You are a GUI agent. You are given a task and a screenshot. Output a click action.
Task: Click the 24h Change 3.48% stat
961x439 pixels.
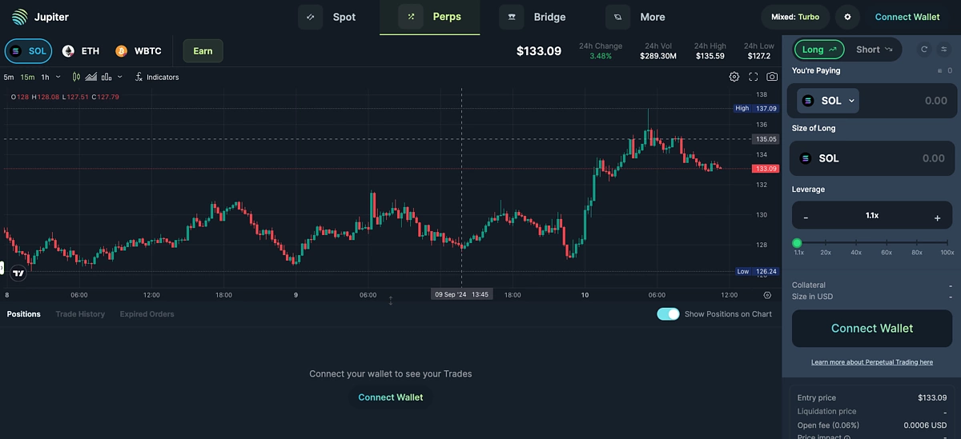(x=601, y=51)
